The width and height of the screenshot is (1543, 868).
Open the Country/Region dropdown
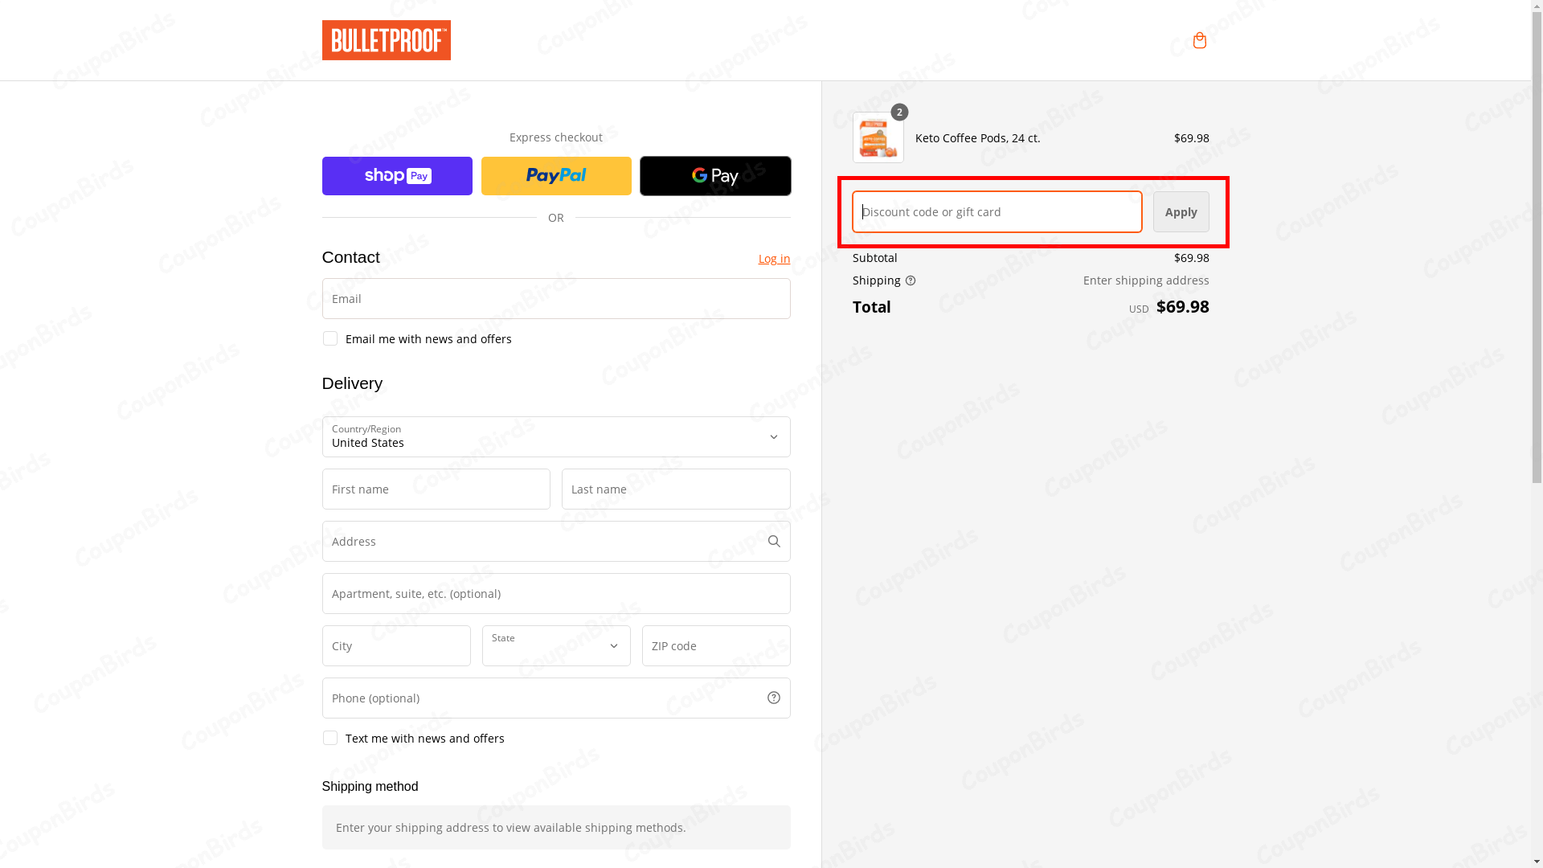556,437
